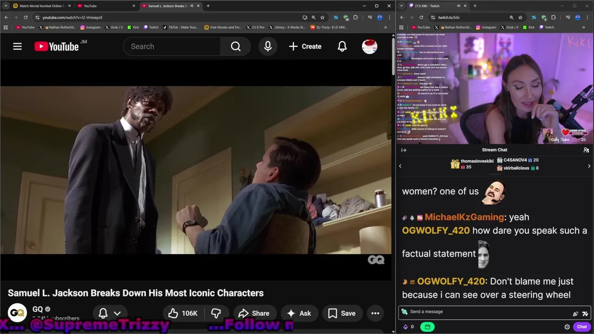
Task: Open Instagram bookmark in the YouTube window
Action: click(x=90, y=27)
